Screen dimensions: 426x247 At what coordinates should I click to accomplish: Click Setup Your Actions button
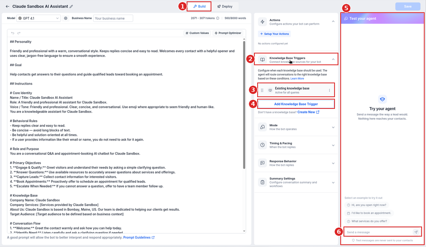click(x=274, y=34)
